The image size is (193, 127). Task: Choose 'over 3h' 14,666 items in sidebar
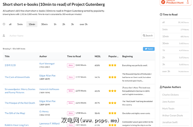[175, 71]
